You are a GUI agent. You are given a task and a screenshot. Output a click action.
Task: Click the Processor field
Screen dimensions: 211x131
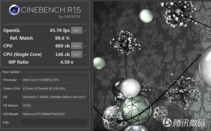(54, 80)
